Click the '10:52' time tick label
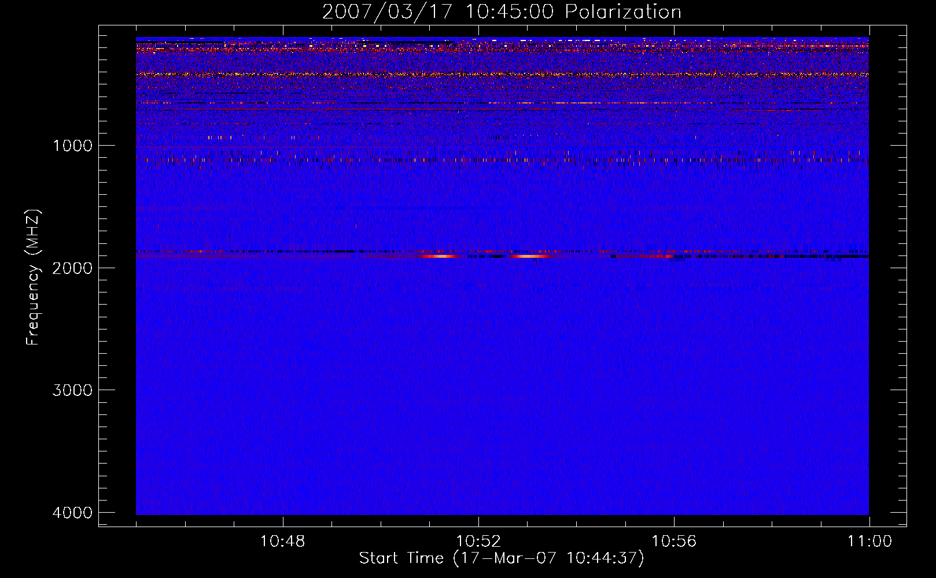 [478, 542]
